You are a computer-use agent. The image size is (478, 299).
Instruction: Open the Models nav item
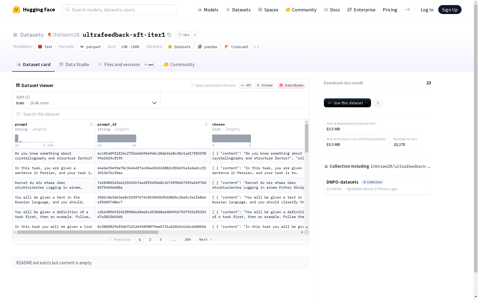tap(208, 10)
